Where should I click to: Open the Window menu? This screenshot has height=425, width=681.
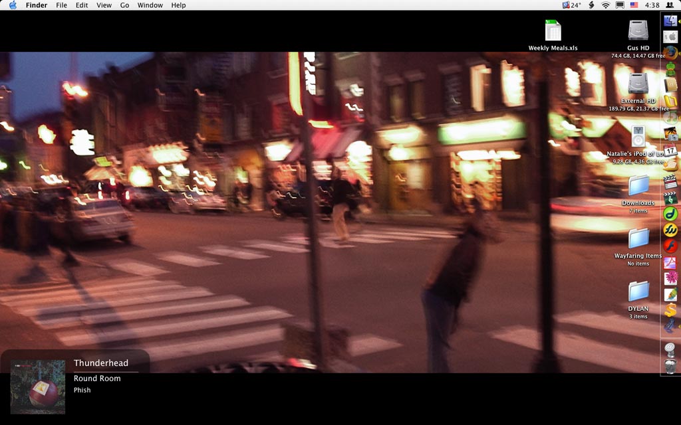point(150,5)
